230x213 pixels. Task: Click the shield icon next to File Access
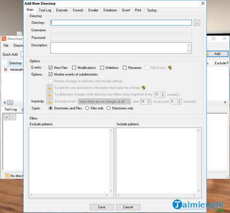coord(170,68)
